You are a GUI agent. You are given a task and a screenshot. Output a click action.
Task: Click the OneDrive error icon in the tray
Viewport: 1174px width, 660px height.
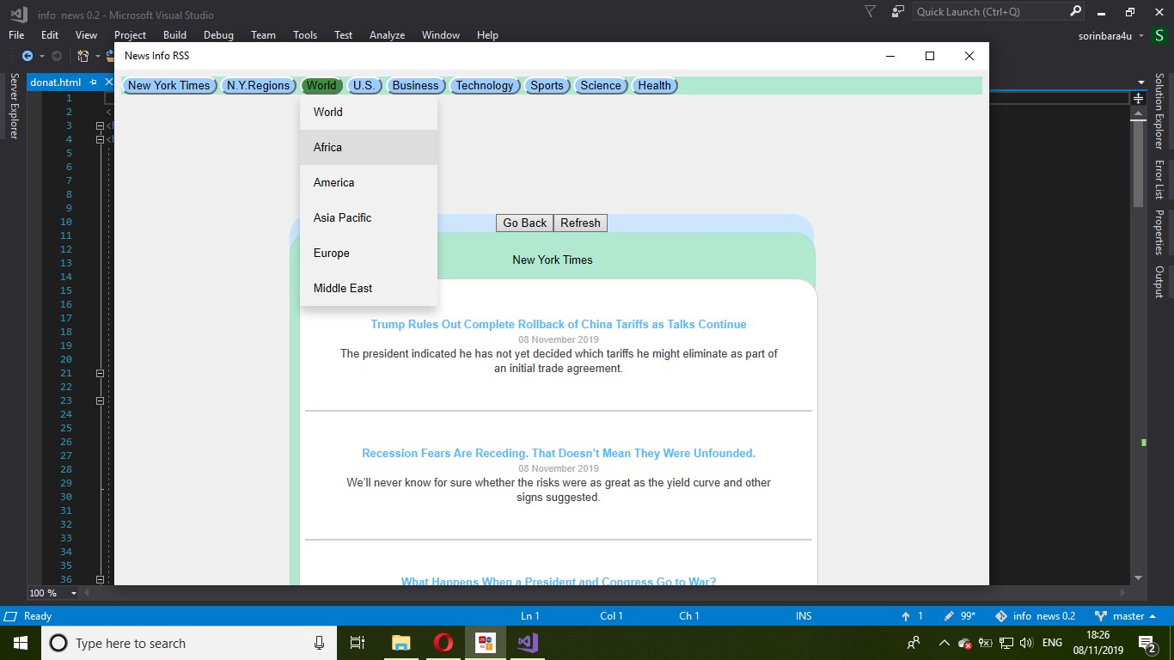point(965,643)
